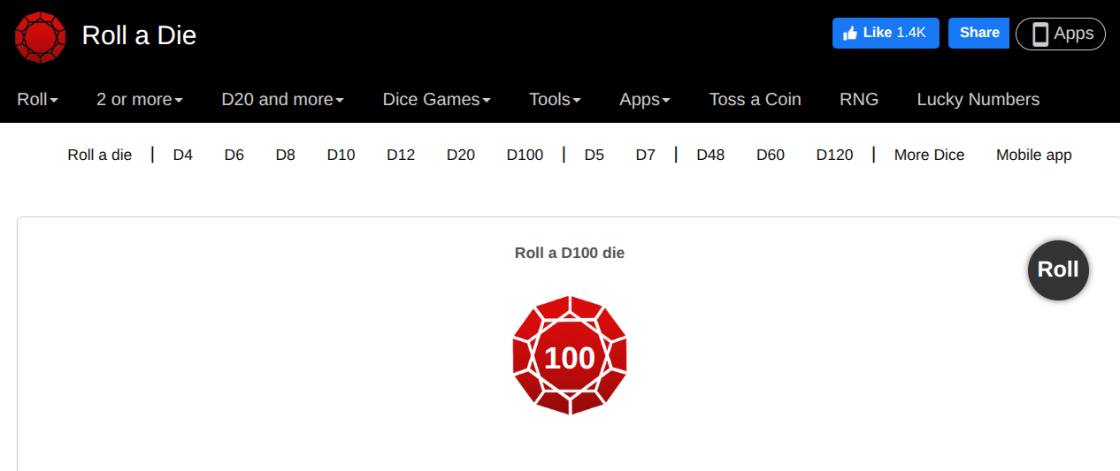Open Lucky Numbers page
Image resolution: width=1120 pixels, height=471 pixels.
pyautogui.click(x=978, y=99)
